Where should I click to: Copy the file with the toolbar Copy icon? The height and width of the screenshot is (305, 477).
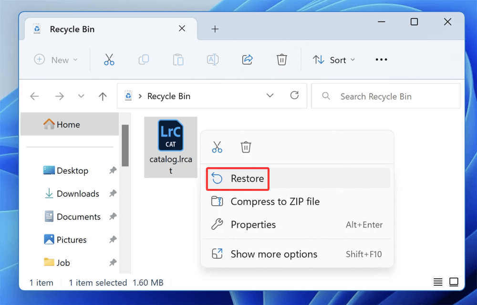(144, 60)
